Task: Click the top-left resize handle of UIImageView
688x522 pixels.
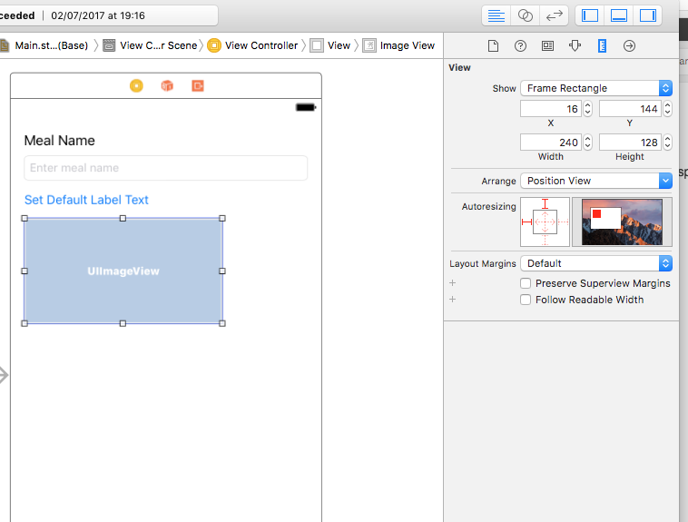Action: tap(25, 218)
